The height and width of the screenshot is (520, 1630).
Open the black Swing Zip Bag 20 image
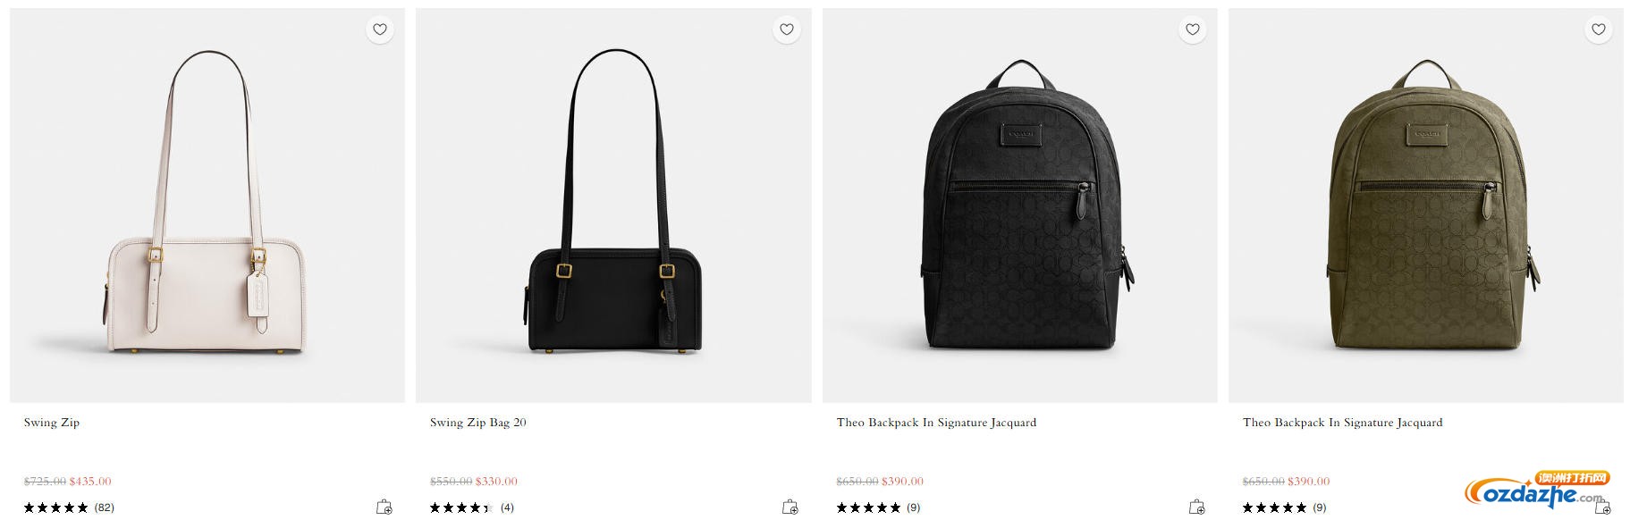coord(613,205)
